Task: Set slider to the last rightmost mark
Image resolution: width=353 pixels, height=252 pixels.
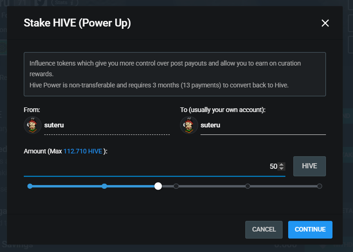Action: [x=319, y=186]
